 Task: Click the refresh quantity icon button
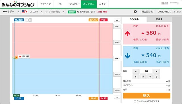click(156, 77)
